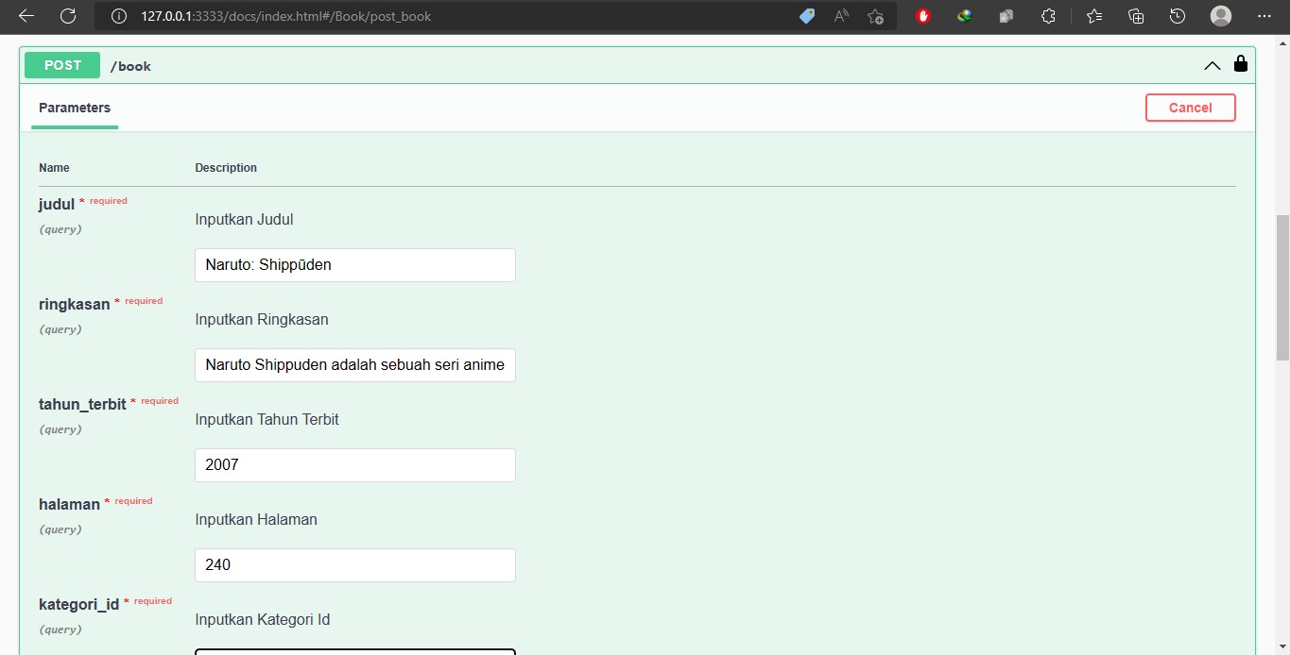Click the POST method badge
Viewport: 1290px width, 655px height.
[62, 65]
